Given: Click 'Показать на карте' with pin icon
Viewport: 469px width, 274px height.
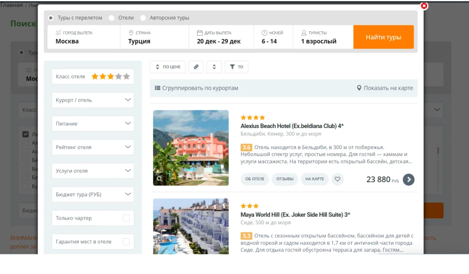Looking at the screenshot, I should point(385,88).
